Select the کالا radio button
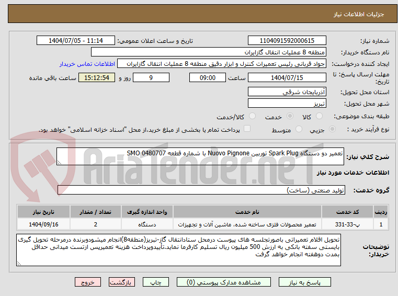 (319, 116)
